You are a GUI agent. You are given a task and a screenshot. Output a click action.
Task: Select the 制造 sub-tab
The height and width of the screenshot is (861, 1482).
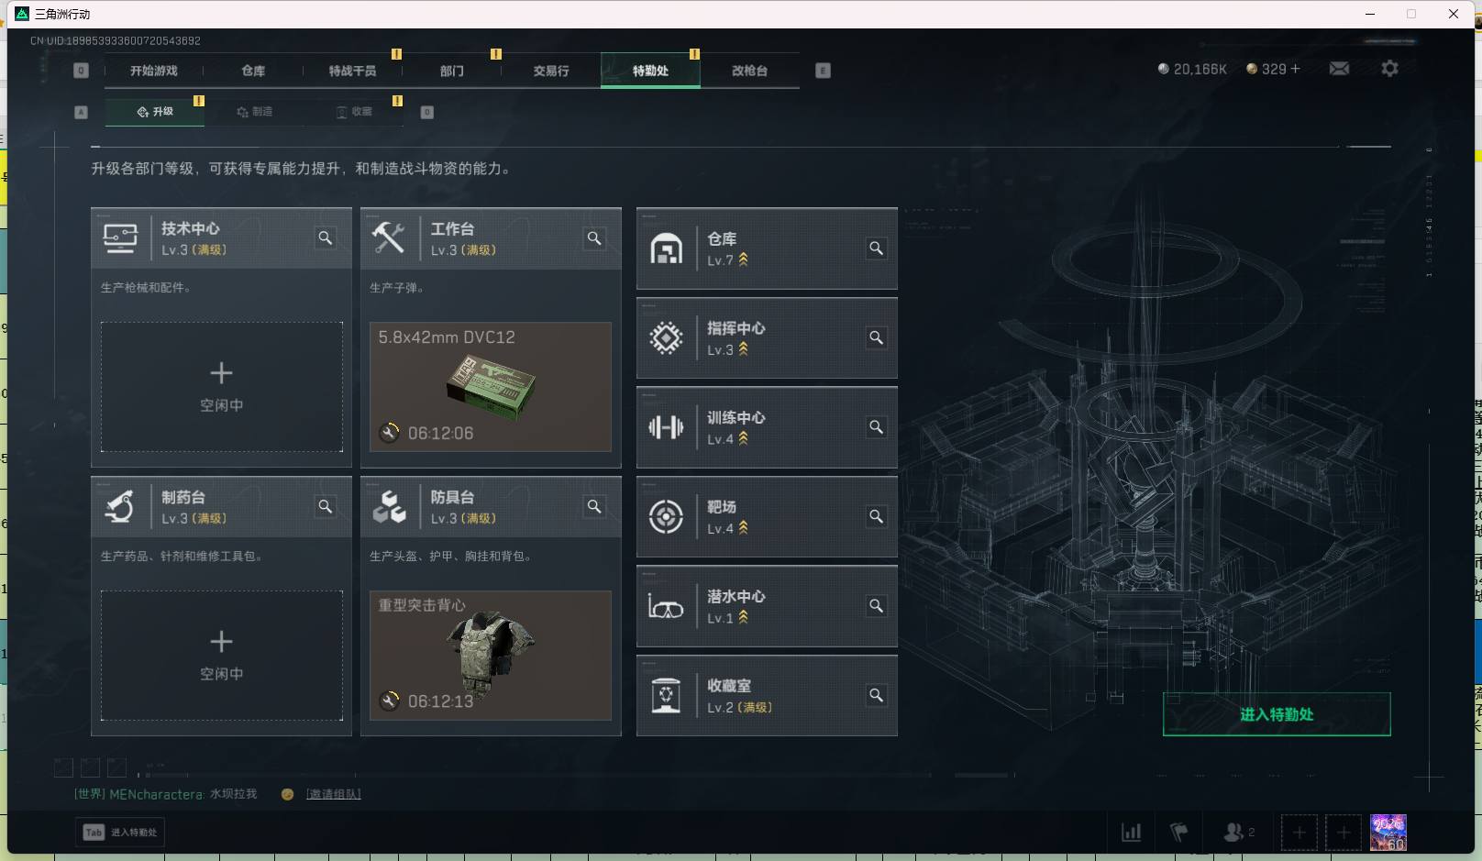pyautogui.click(x=255, y=112)
